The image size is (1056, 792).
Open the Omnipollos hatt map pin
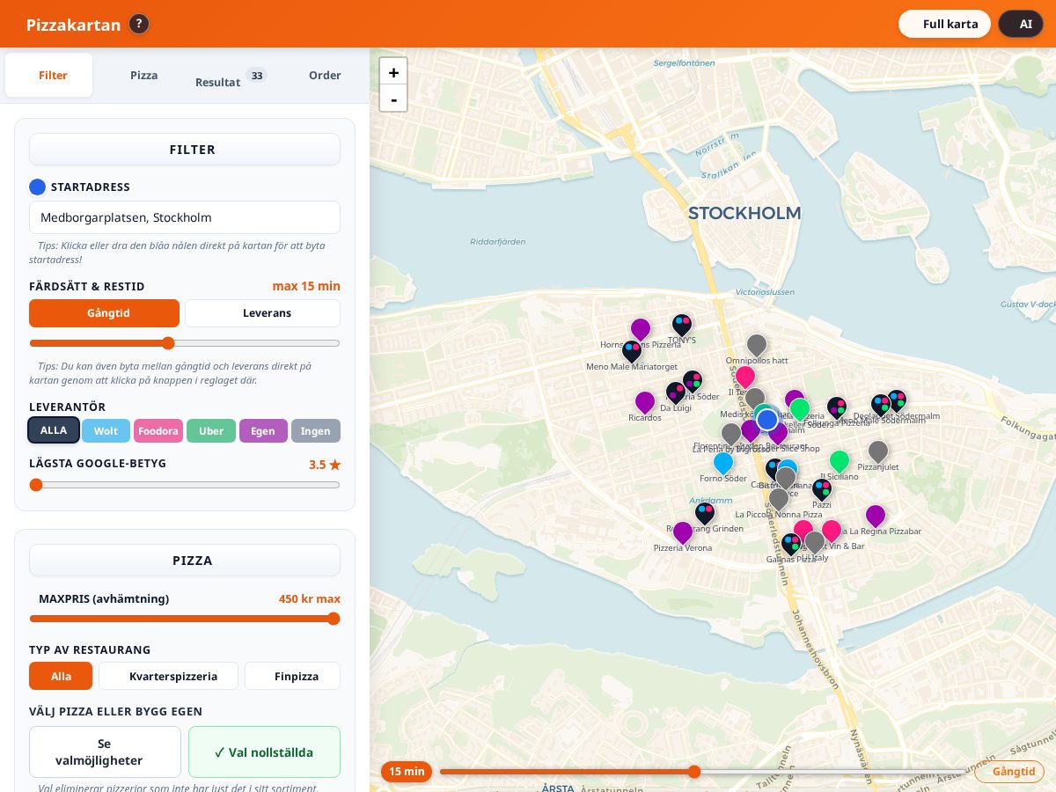[x=757, y=346]
